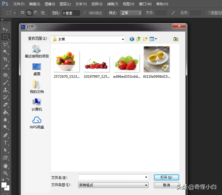Click the 取消 cancel button
Image resolution: width=222 pixels, height=195 pixels.
tap(166, 185)
